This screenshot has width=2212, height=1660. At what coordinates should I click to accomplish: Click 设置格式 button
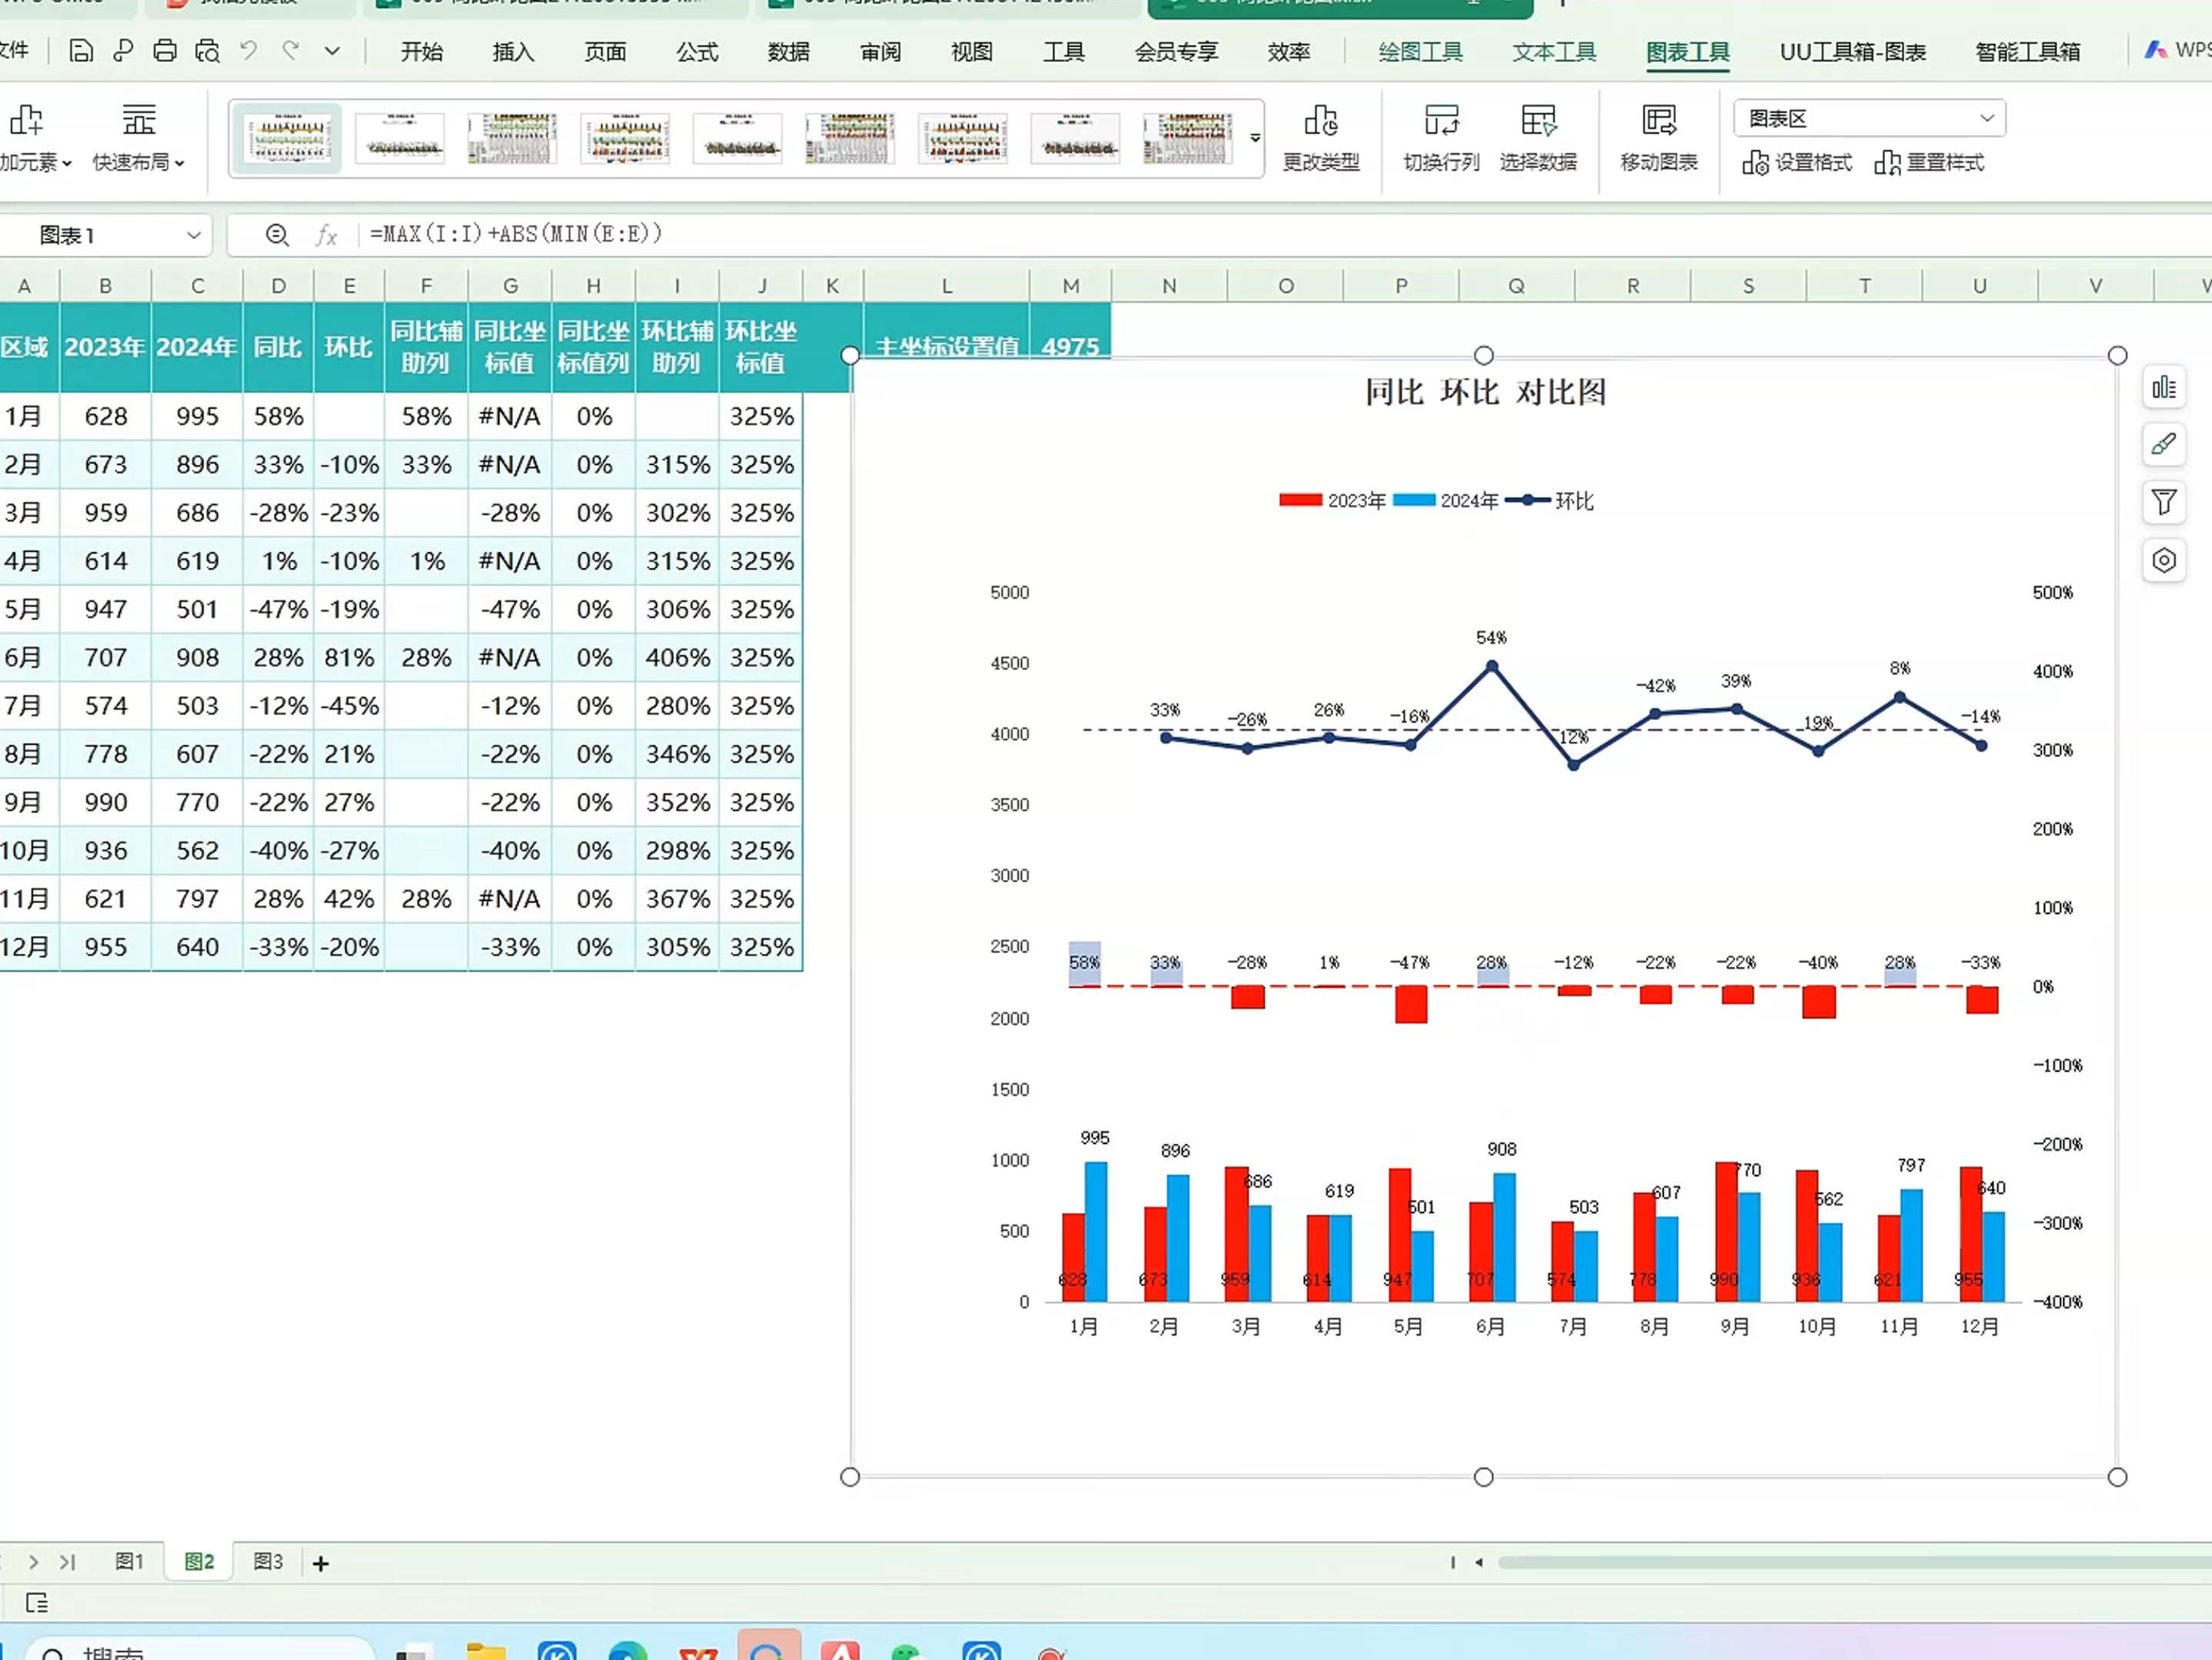point(1797,162)
